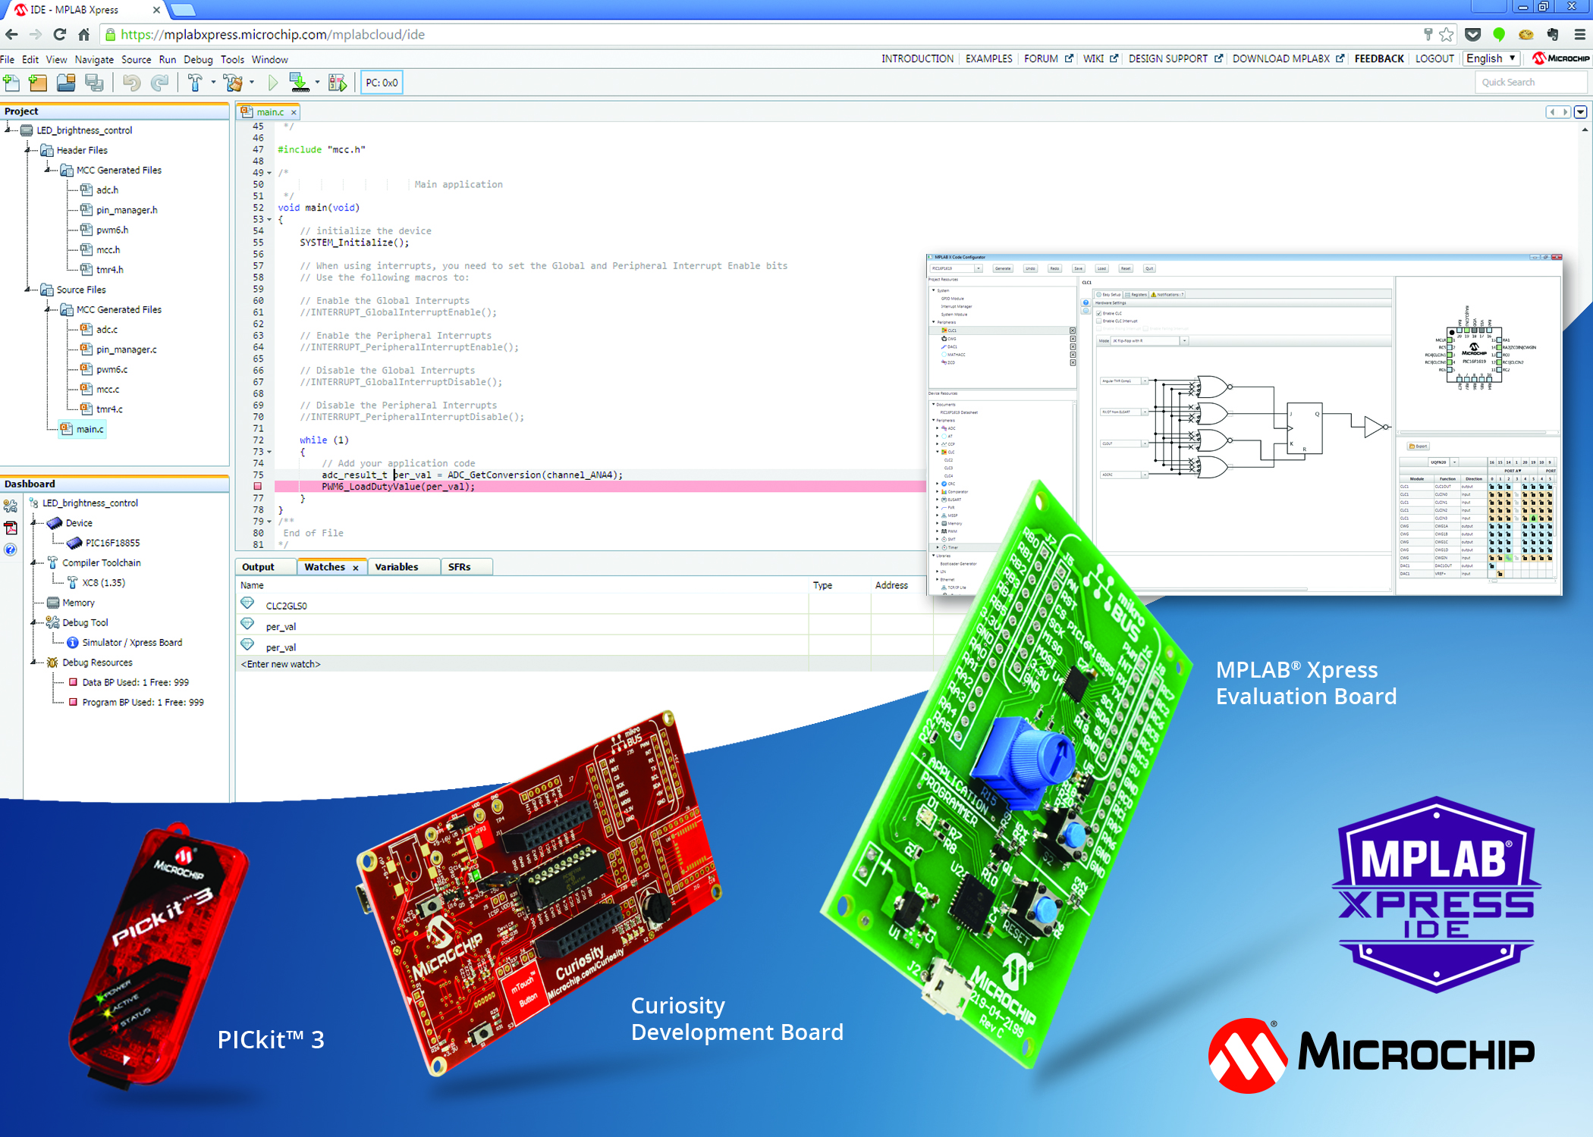Click the Open Project folder icon
The height and width of the screenshot is (1137, 1593).
coord(66,83)
